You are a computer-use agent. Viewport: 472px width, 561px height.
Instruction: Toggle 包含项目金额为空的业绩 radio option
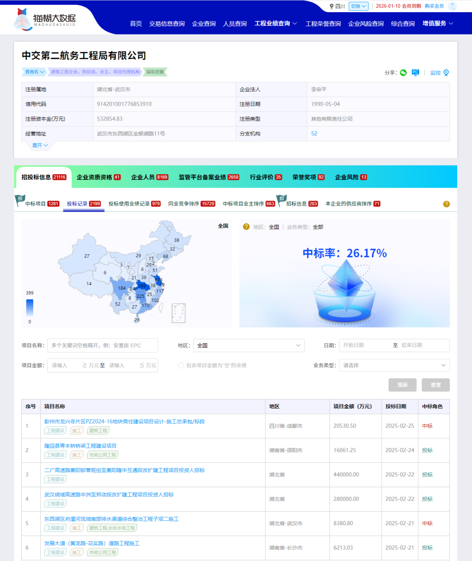[180, 365]
